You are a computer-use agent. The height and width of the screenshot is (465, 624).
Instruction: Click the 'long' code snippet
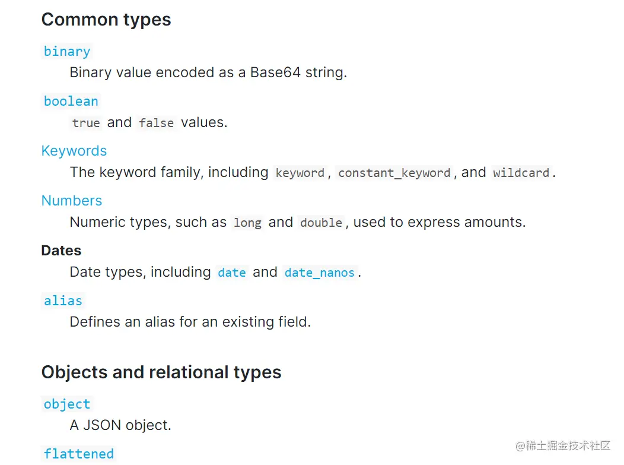point(247,223)
